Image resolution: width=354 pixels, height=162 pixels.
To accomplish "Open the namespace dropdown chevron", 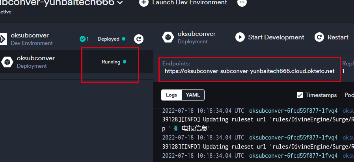I will point(120,3).
